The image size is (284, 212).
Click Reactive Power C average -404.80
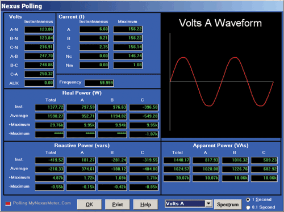(x=144, y=169)
